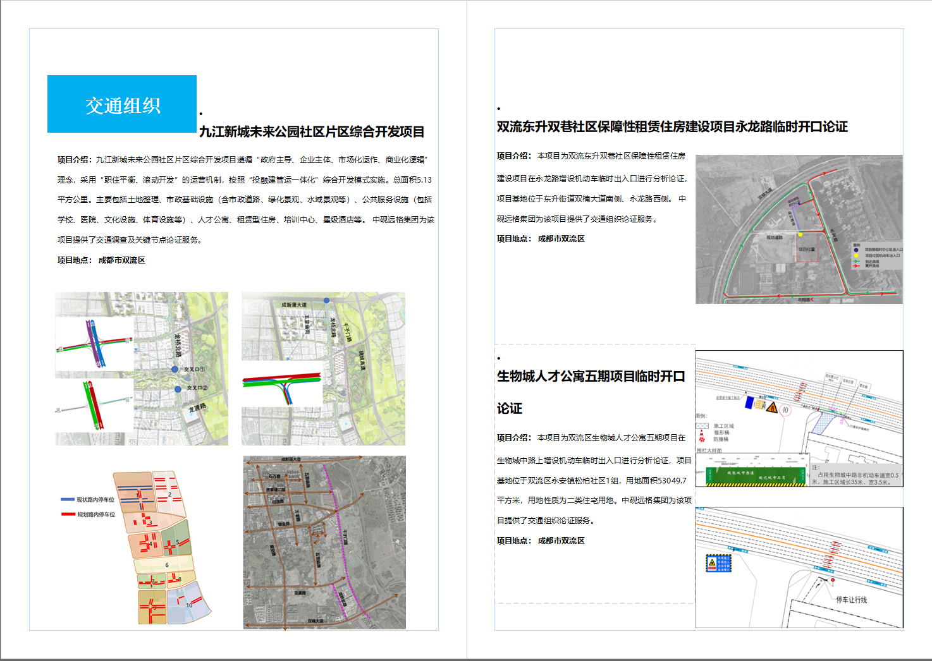Click 项目地点 成都市双流区 on the left page
The width and height of the screenshot is (932, 661).
pyautogui.click(x=102, y=260)
